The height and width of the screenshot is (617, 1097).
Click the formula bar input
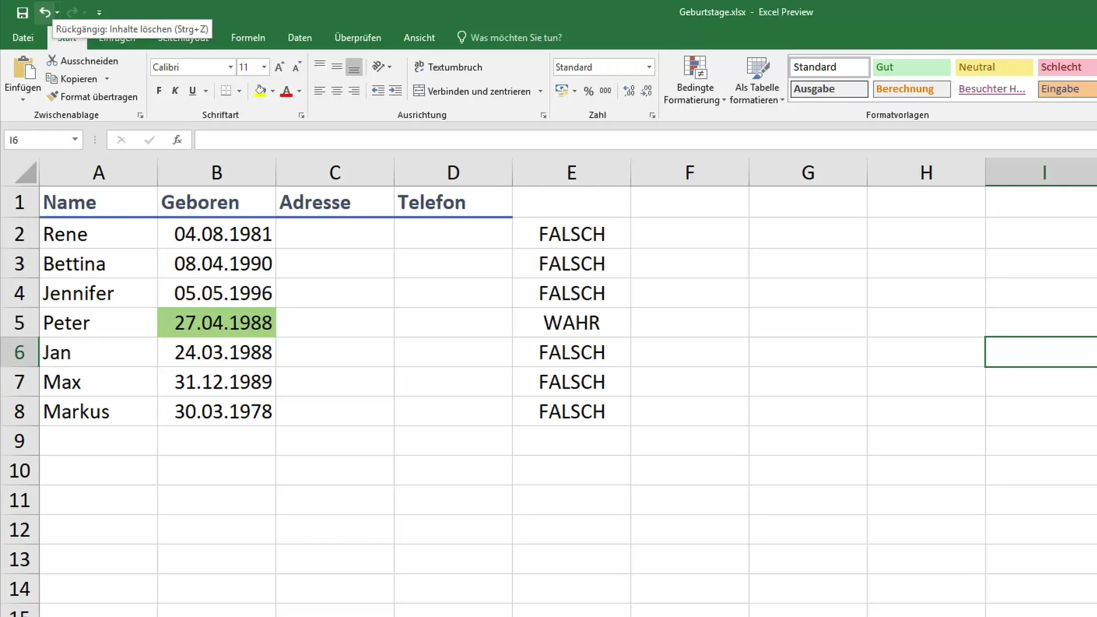(646, 140)
